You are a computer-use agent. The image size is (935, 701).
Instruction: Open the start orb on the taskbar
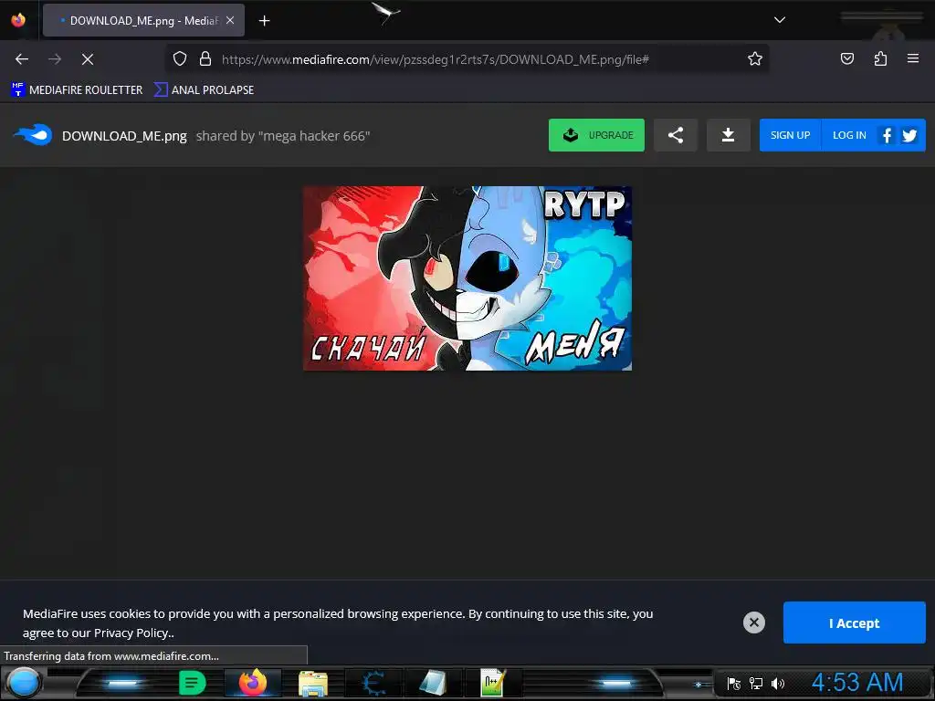coord(24,683)
